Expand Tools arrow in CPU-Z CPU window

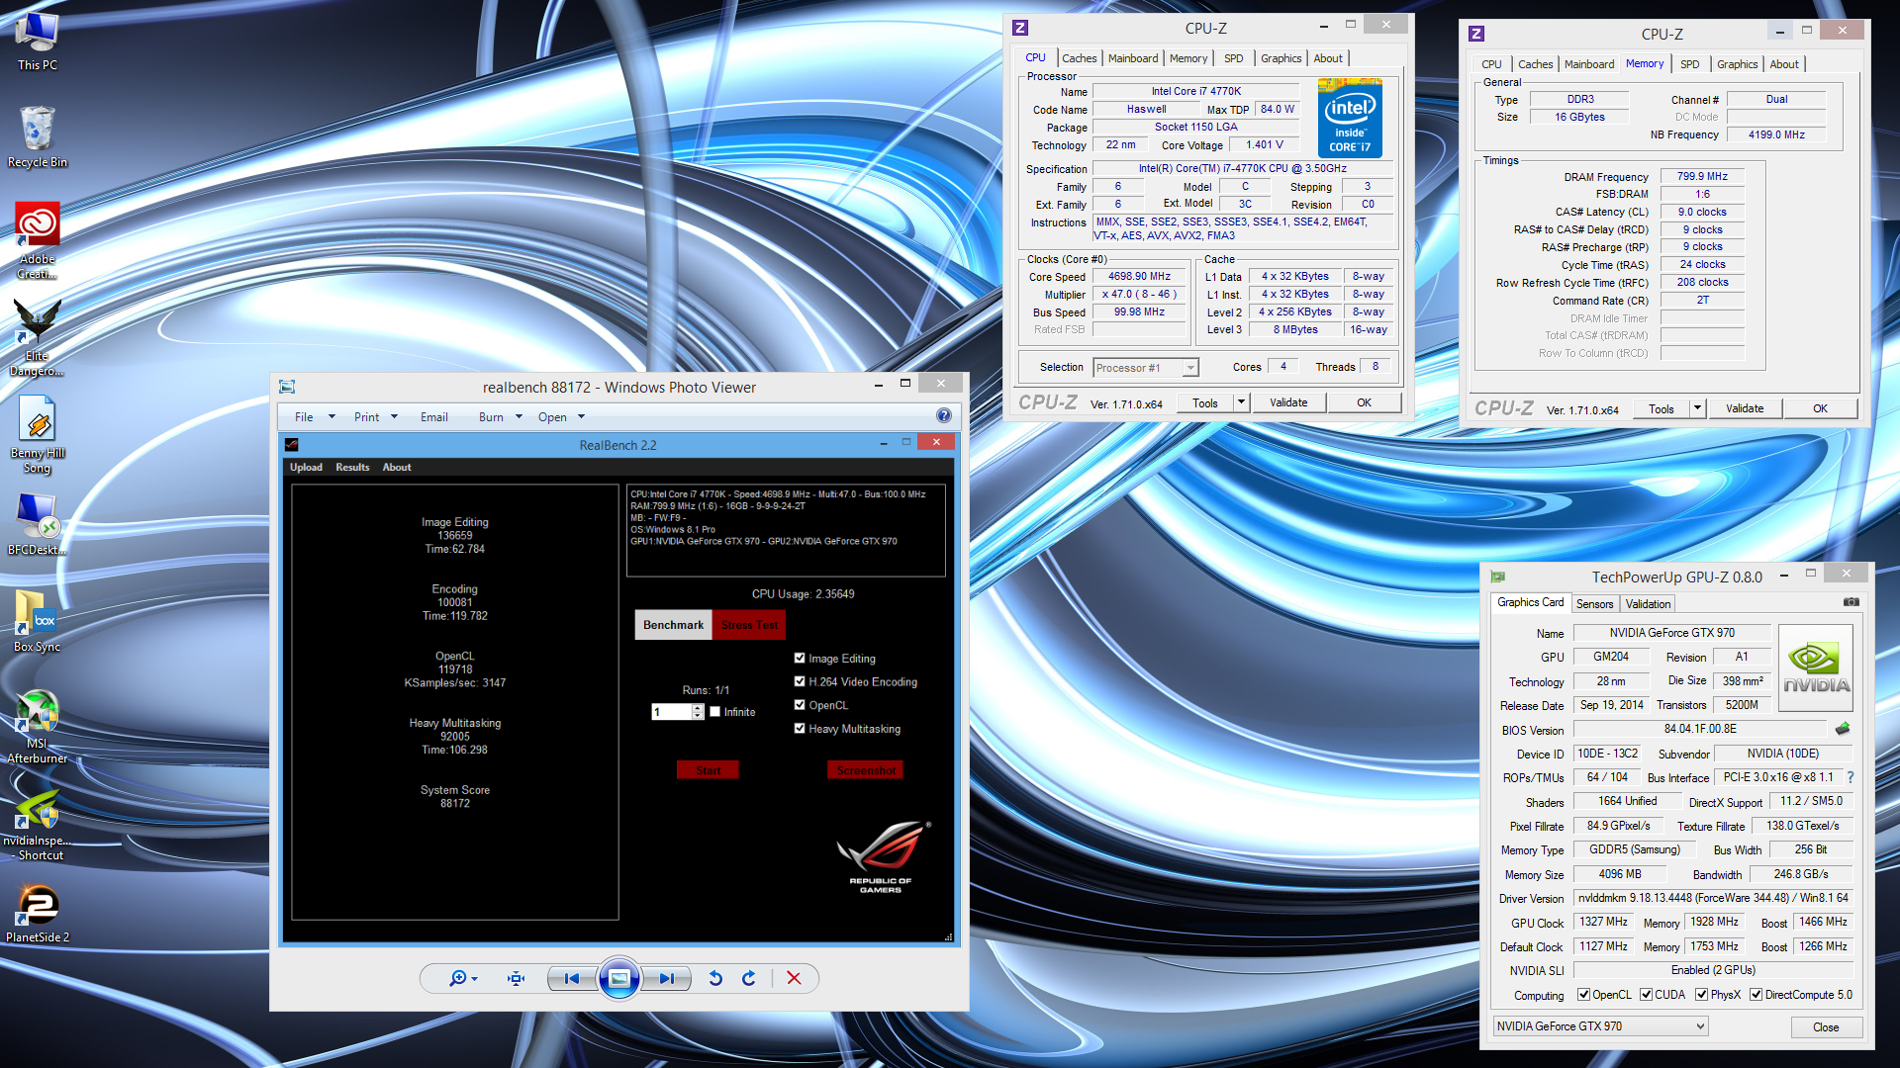1241,402
